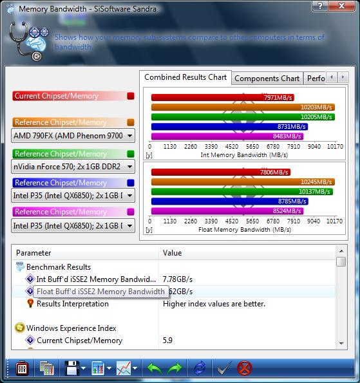
Task: Refresh the benchmark with blue arrows icon
Action: (x=200, y=368)
